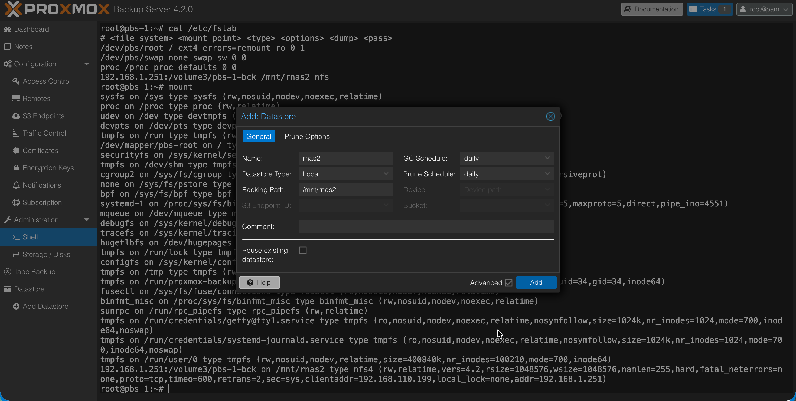Click the Tape Backup icon
The height and width of the screenshot is (401, 796).
tap(7, 272)
